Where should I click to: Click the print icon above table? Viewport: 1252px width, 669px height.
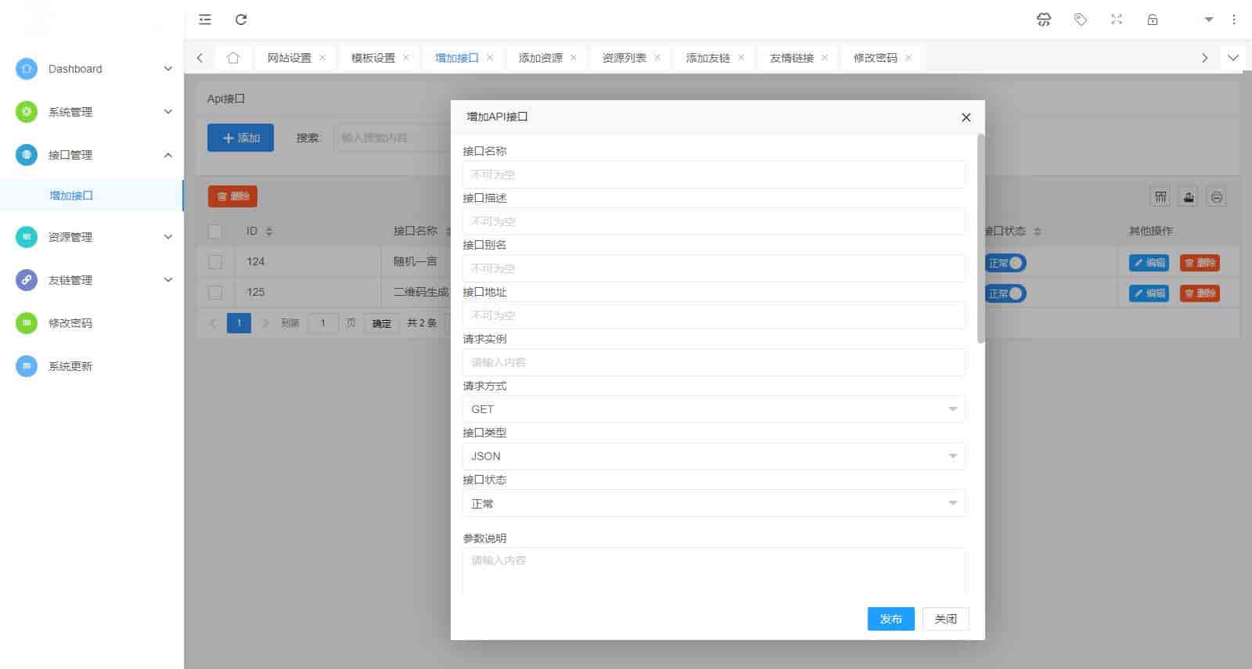click(1216, 197)
